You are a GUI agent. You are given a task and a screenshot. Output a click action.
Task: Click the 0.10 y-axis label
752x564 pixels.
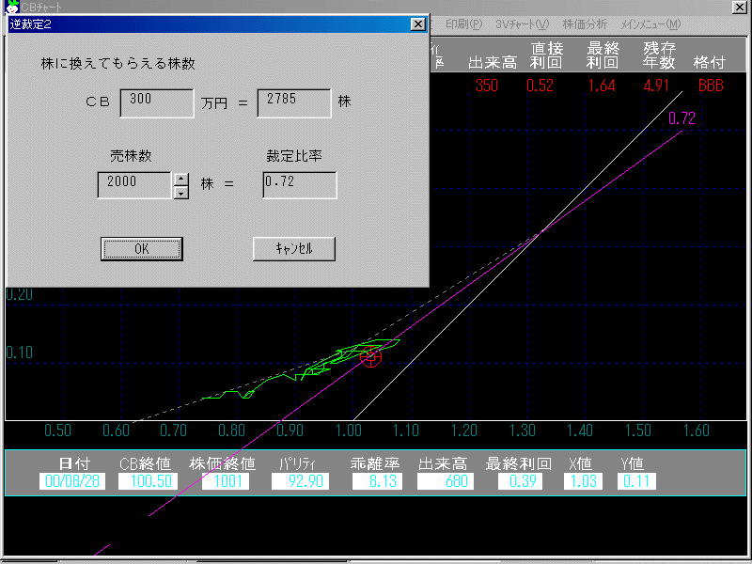point(19,352)
